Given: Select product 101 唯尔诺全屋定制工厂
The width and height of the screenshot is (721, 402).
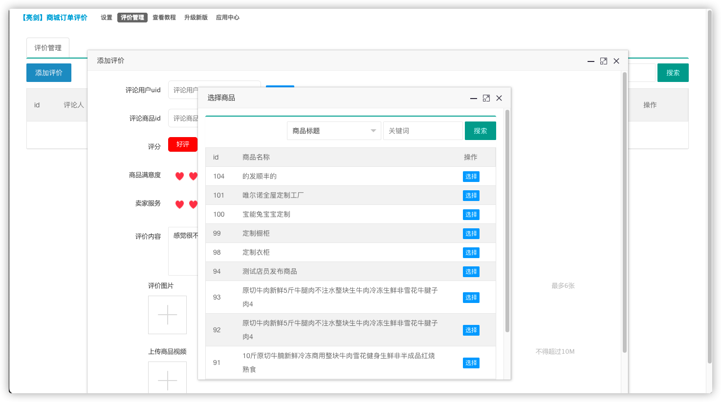Looking at the screenshot, I should click(x=471, y=196).
